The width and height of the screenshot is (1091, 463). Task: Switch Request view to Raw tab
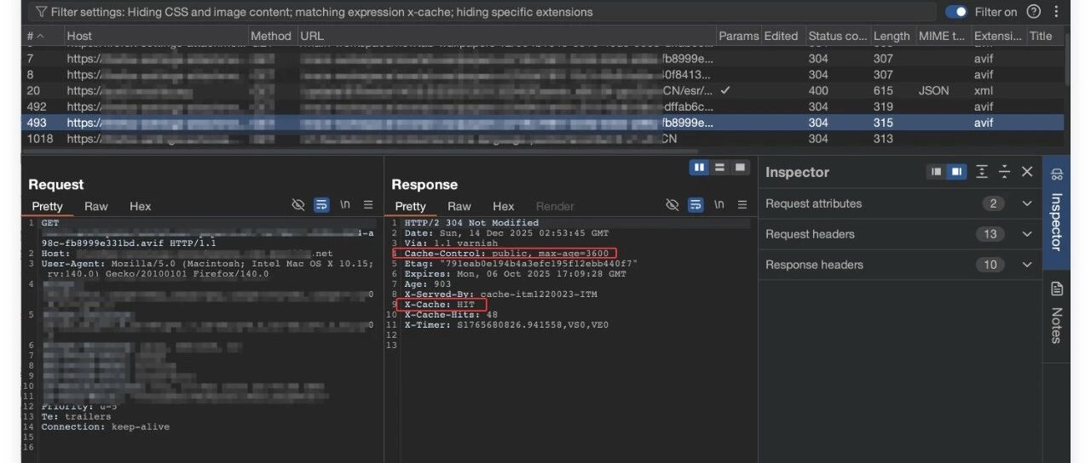coord(96,206)
